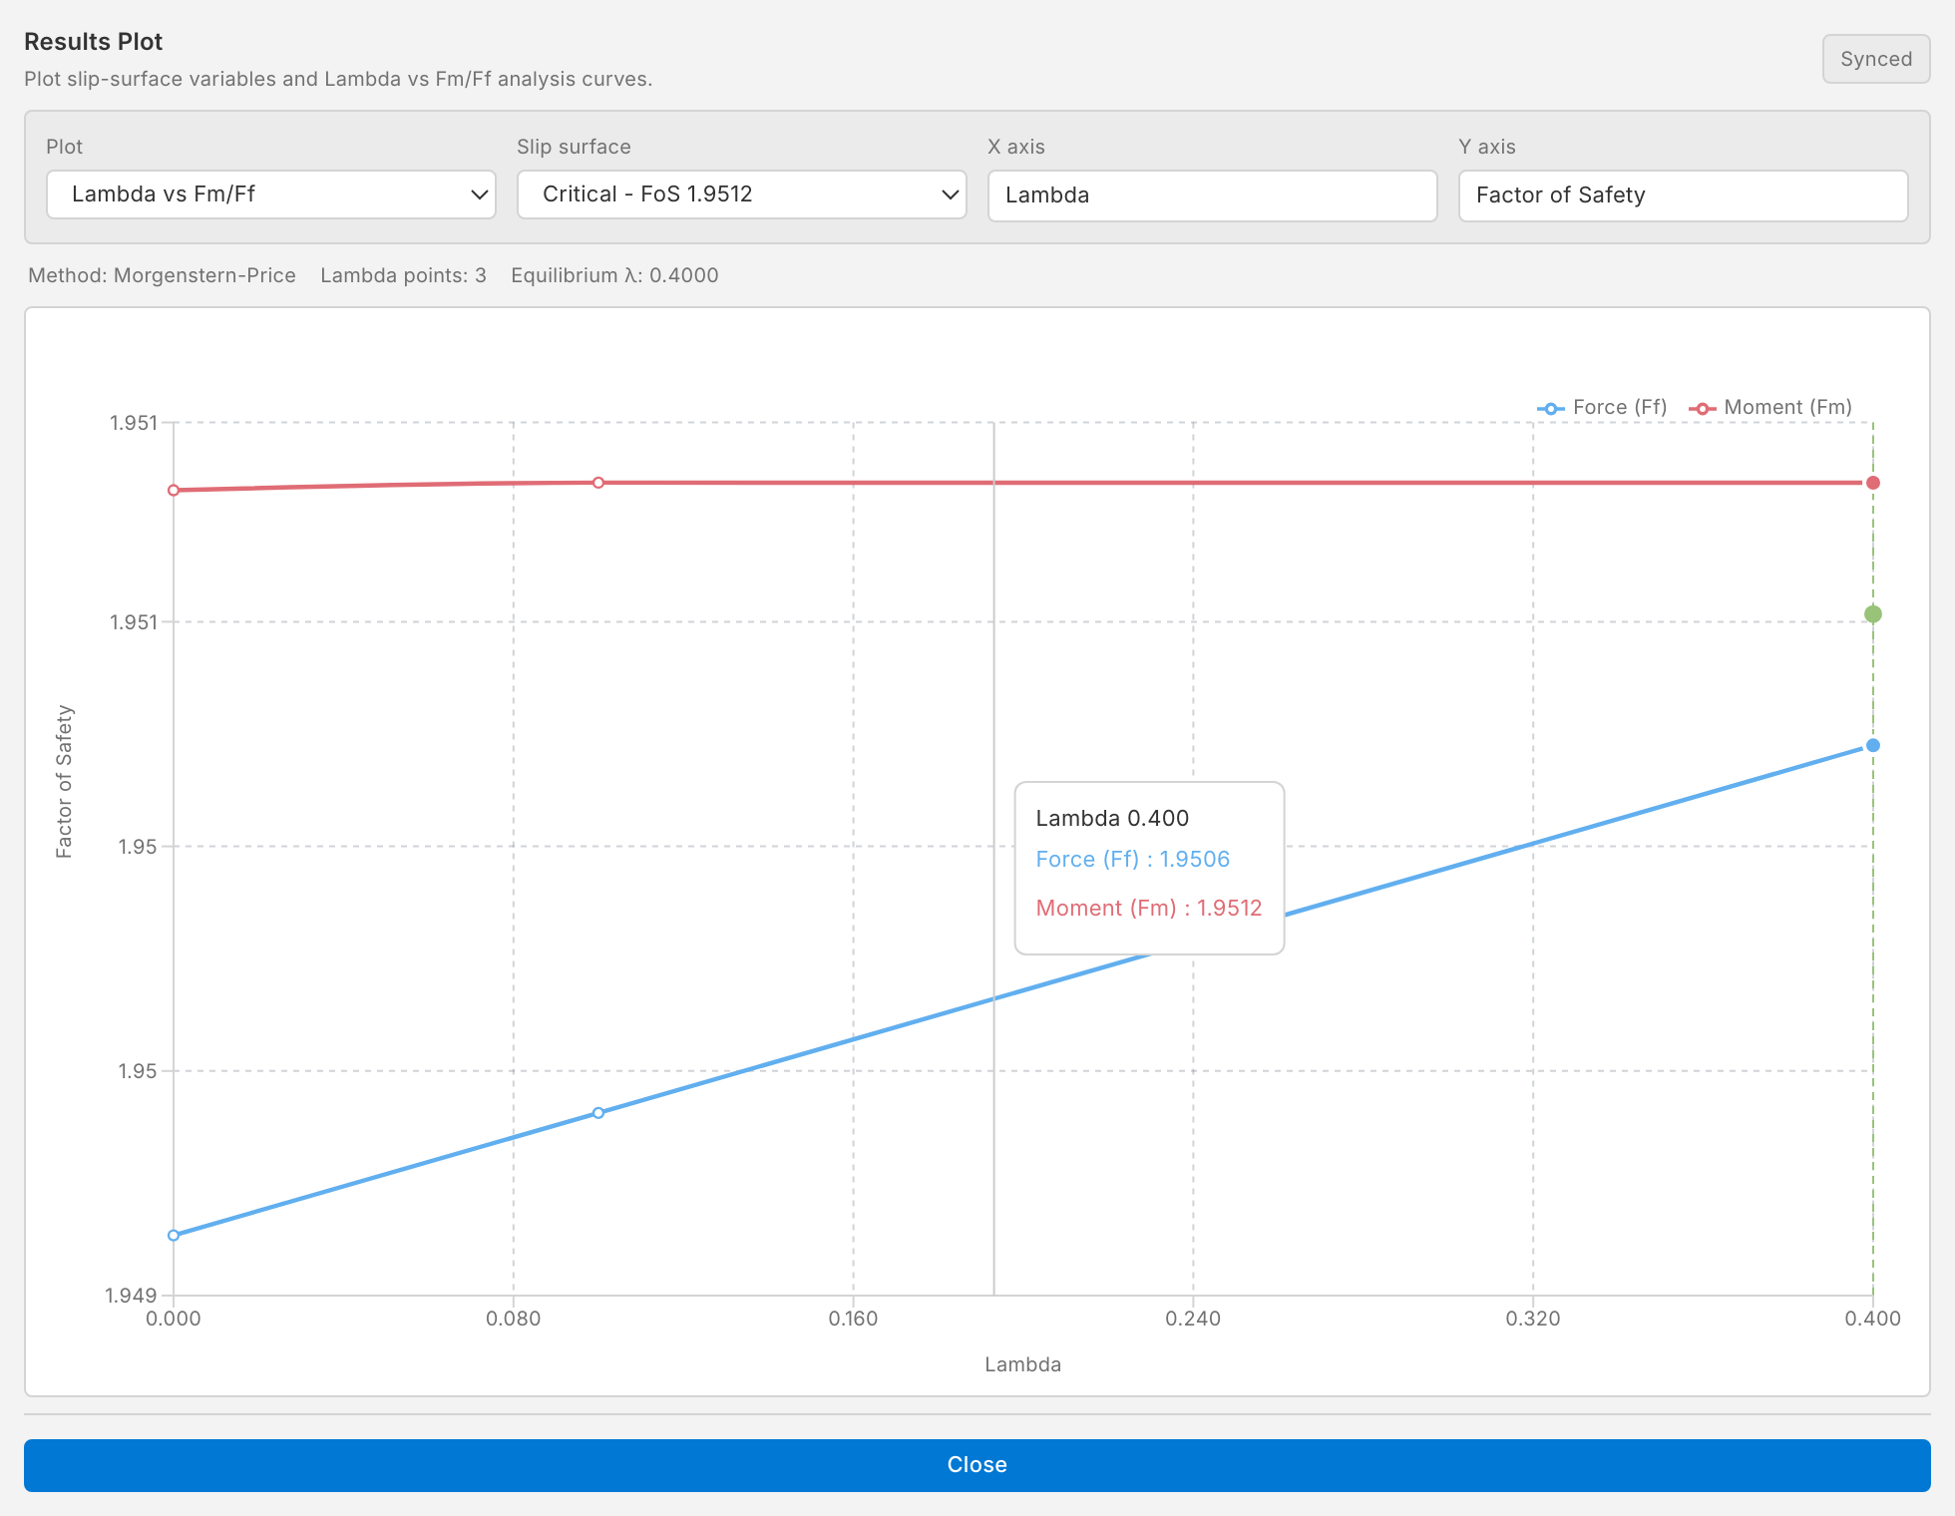Click x-axis tick label 0.240

1193,1319
